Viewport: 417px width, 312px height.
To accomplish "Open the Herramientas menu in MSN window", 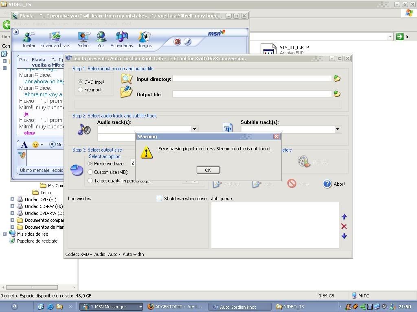I will (x=86, y=24).
